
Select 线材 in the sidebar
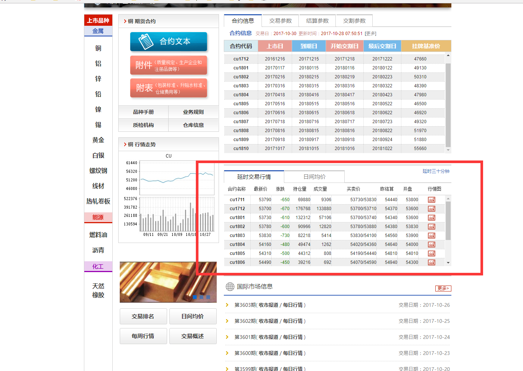tap(98, 186)
